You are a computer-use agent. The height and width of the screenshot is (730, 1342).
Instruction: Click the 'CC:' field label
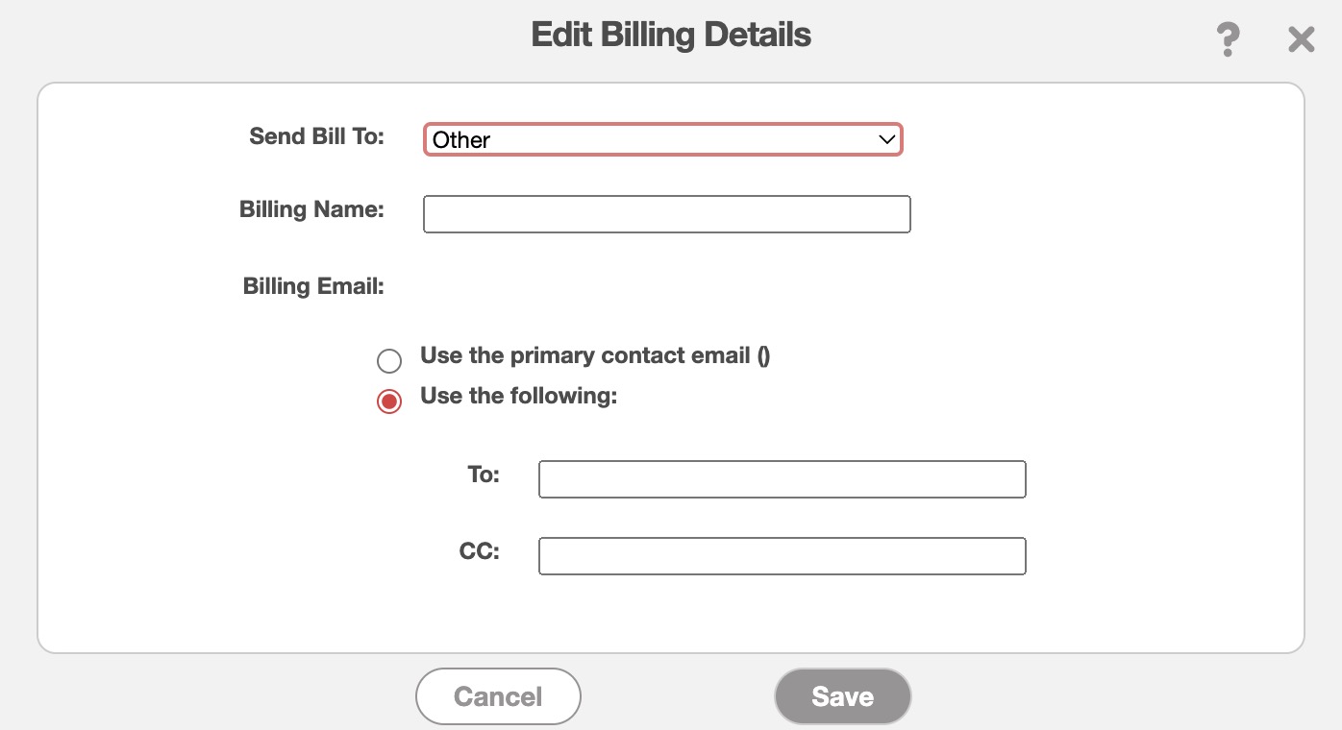(479, 552)
